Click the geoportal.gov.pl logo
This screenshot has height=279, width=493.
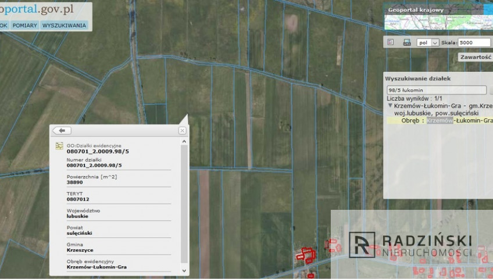coord(37,9)
